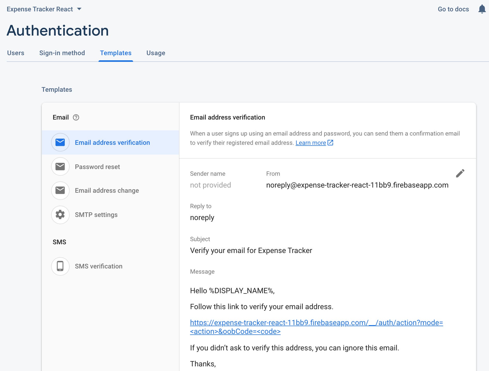Switch to the Users tab
Screen dimensions: 489x371
(16, 53)
